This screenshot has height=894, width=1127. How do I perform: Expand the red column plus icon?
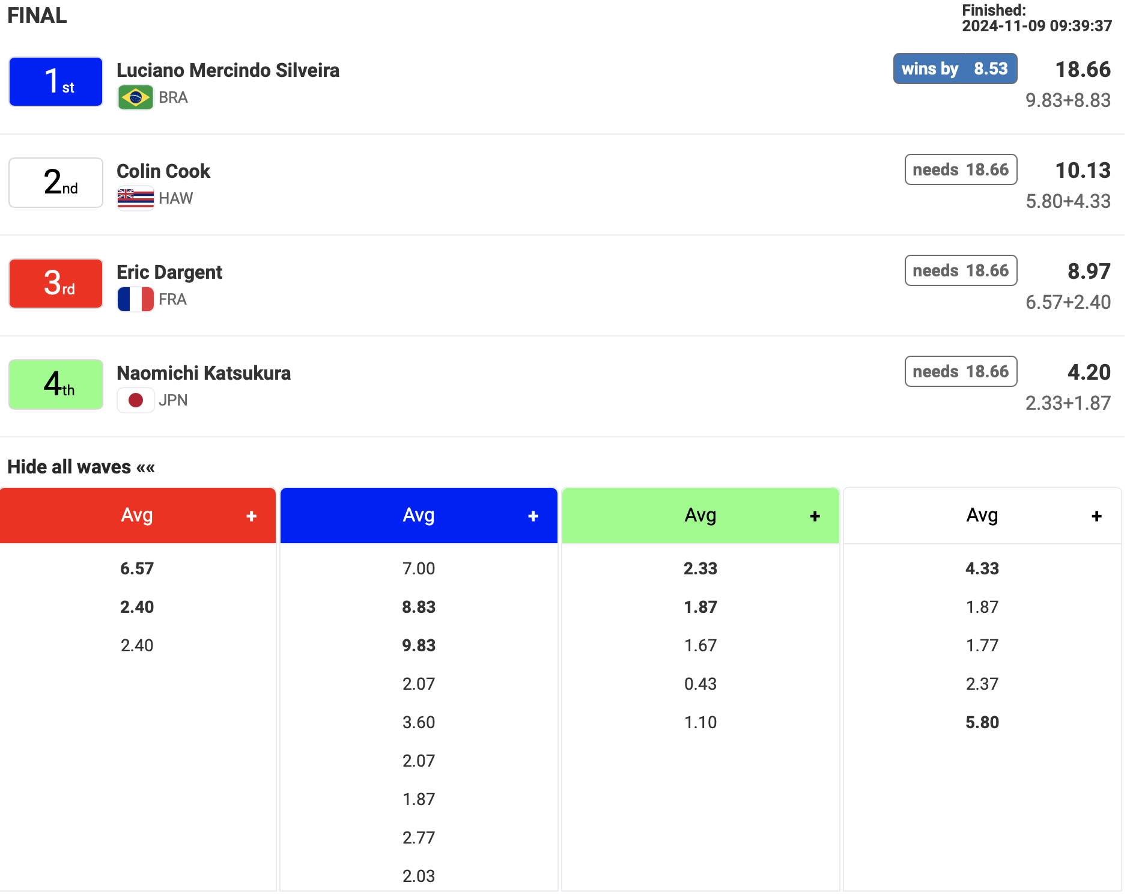[251, 516]
